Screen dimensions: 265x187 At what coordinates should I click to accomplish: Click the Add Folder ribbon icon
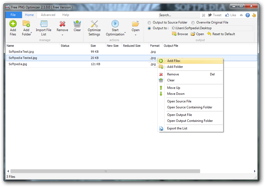click(x=26, y=24)
